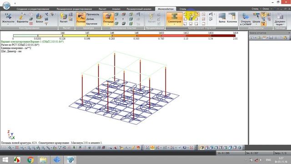Image resolution: width=291 pixels, height=164 pixels.
Task: Select Прочность reinforcement option
Action: point(93,14)
